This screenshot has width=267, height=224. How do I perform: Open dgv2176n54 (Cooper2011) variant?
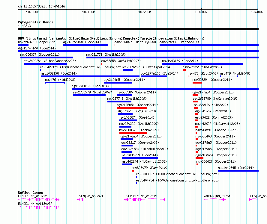pyautogui.click(x=141, y=136)
